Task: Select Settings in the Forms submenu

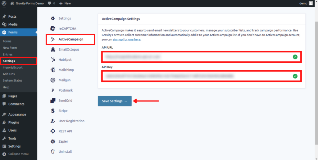Action: click(x=9, y=61)
